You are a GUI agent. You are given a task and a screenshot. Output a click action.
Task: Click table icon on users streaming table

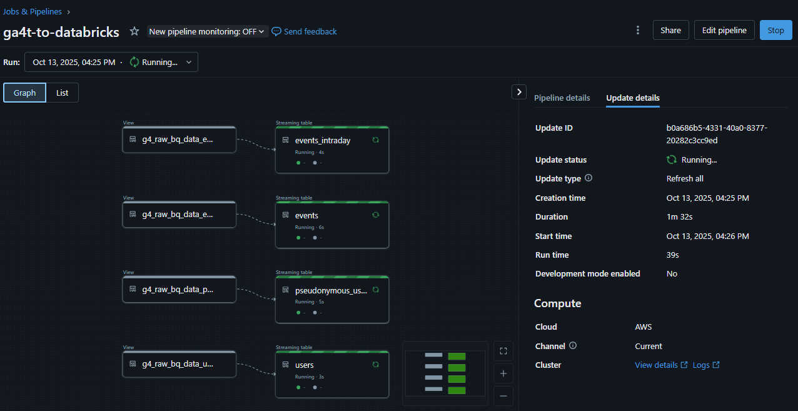[x=286, y=365]
